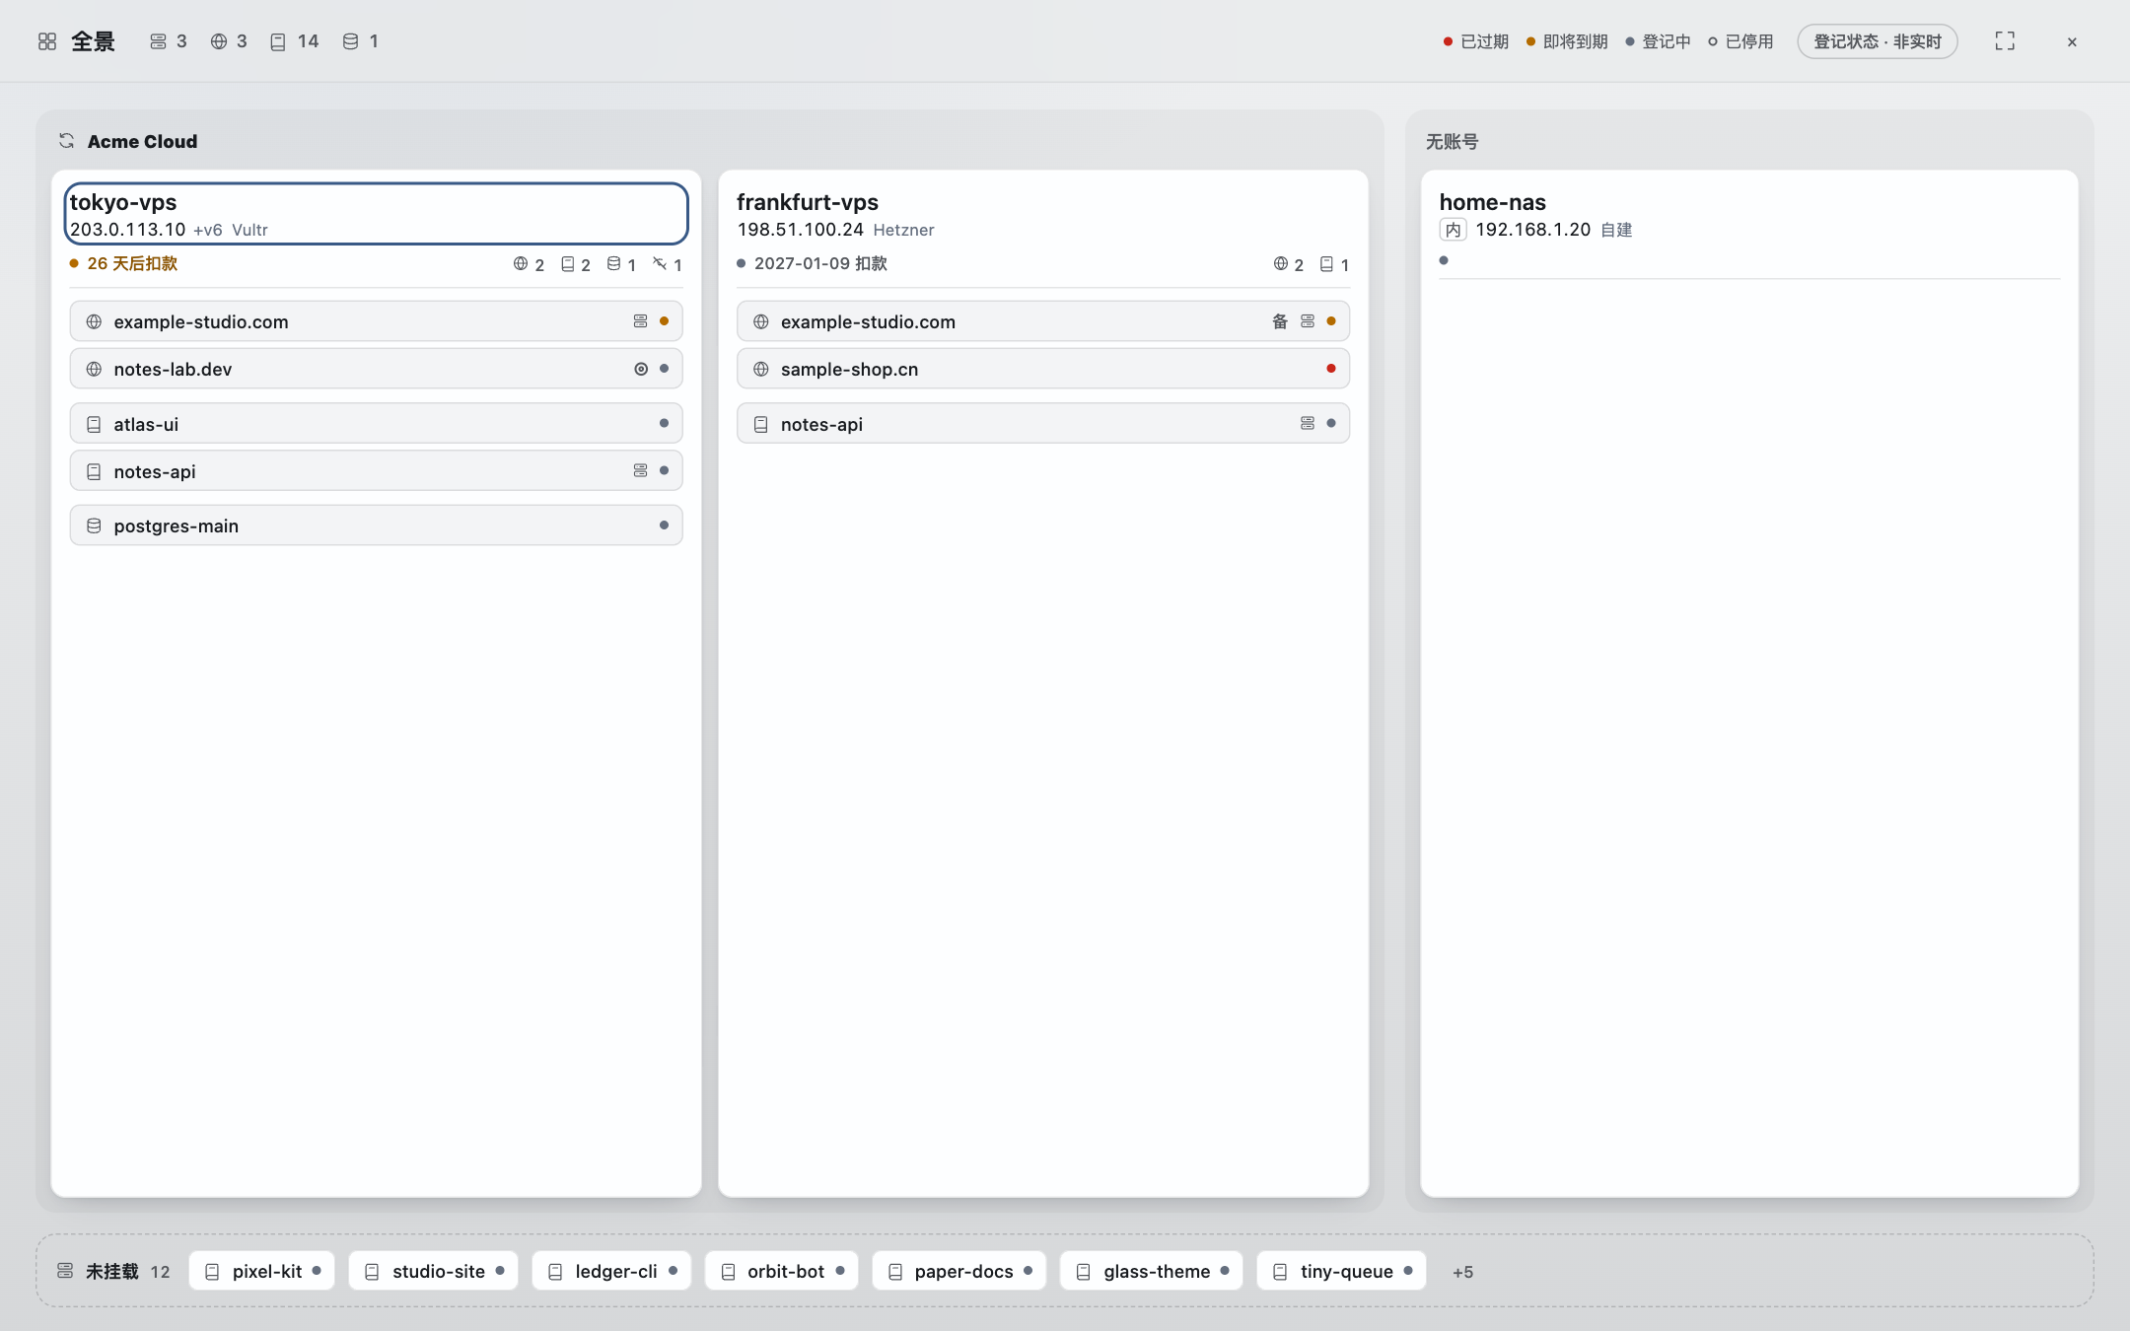Click tokyo-vps database count icon
This screenshot has height=1331, width=2130.
point(613,263)
